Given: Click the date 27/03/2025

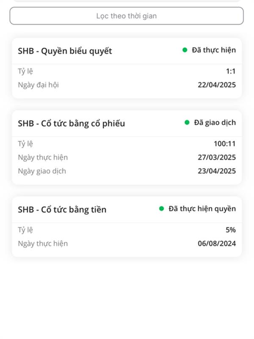Looking at the screenshot, I should pyautogui.click(x=217, y=157).
